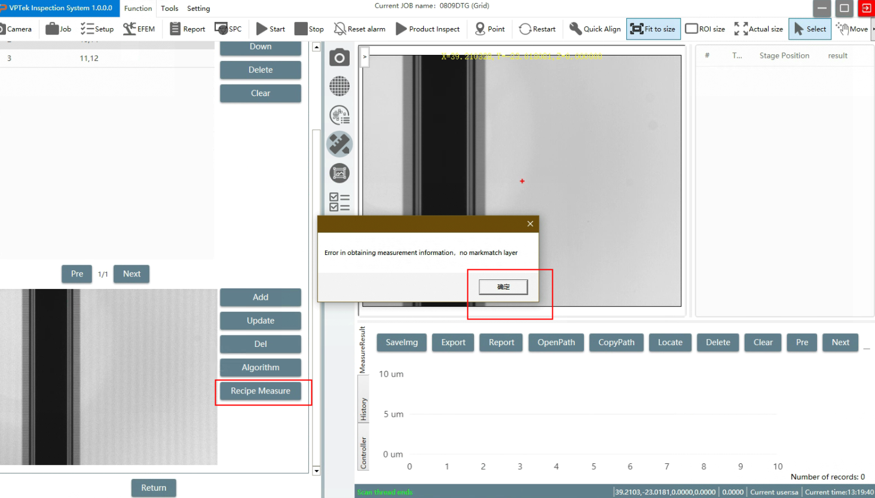The height and width of the screenshot is (498, 875).
Task: Enable Fit to size view mode
Action: tap(653, 29)
